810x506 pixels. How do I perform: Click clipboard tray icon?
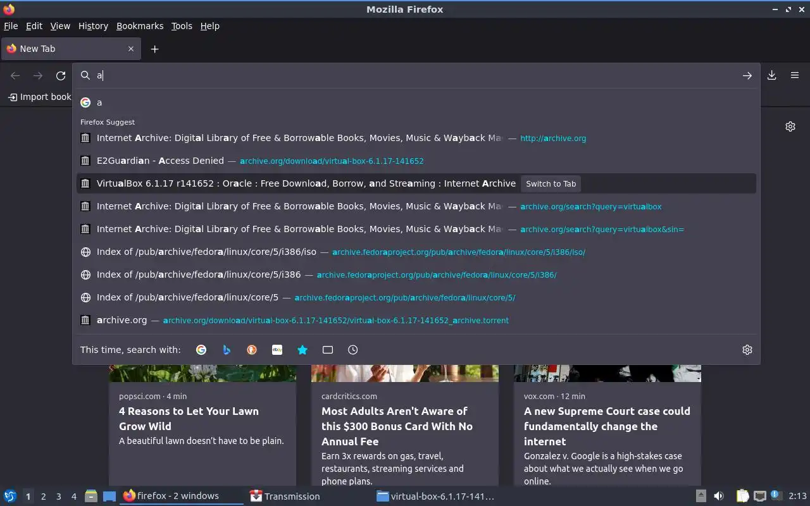(x=742, y=497)
